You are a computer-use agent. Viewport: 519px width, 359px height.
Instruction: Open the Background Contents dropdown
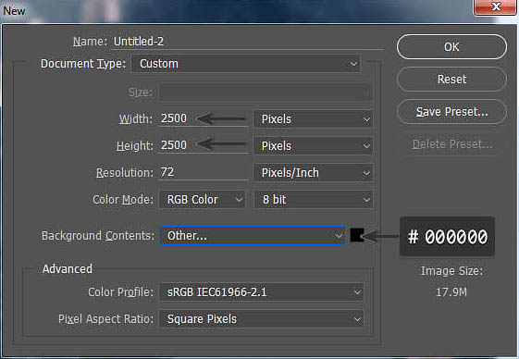(253, 236)
